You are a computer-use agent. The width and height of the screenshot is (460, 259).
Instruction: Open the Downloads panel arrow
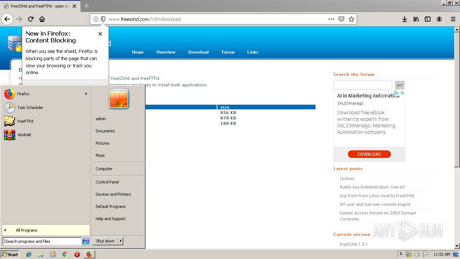coord(405,19)
